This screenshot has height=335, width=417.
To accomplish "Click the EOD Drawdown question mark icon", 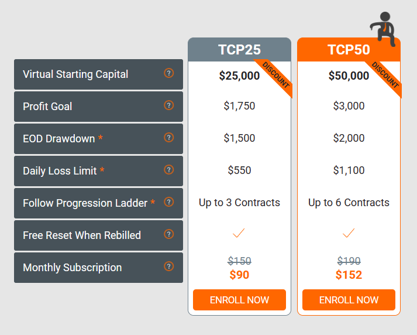I will pos(168,138).
